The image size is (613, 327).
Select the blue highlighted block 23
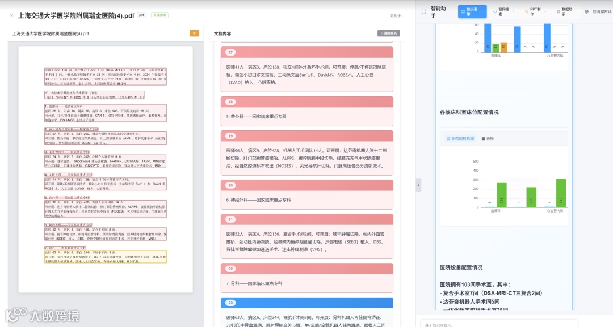307,312
